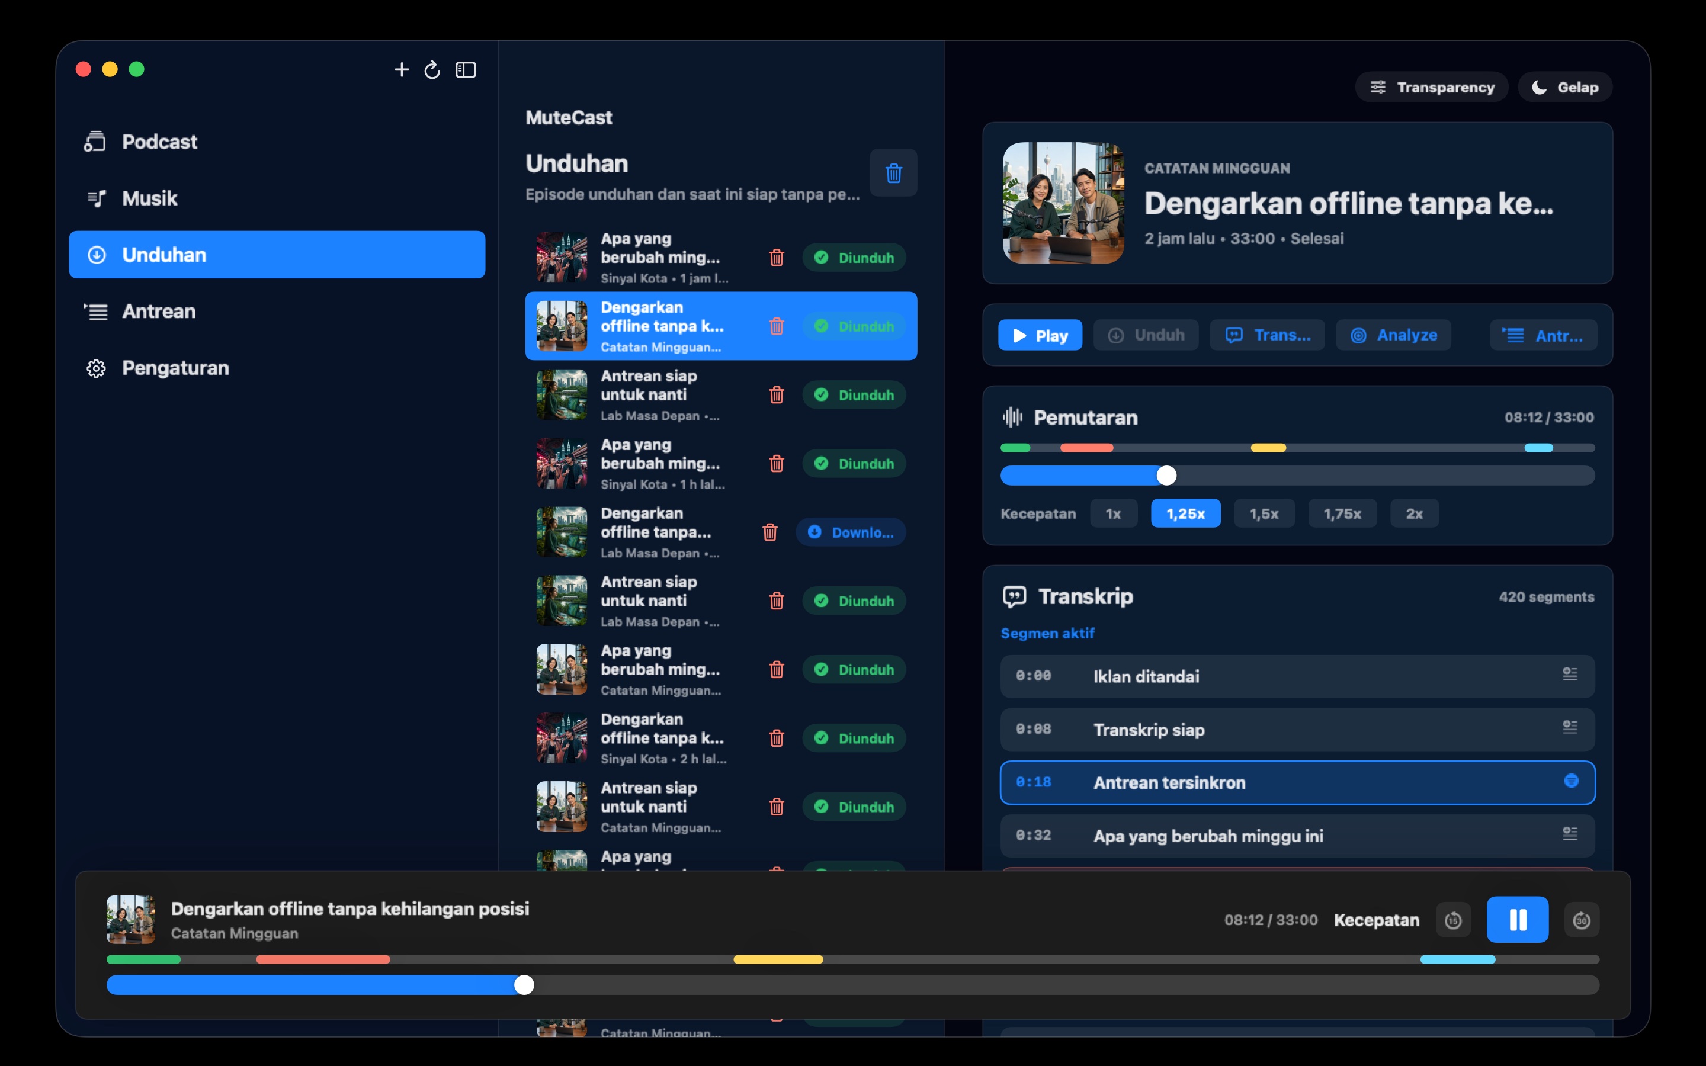Screen dimensions: 1706x1066
Task: Open the Transkrip button in the action row
Action: point(1267,335)
